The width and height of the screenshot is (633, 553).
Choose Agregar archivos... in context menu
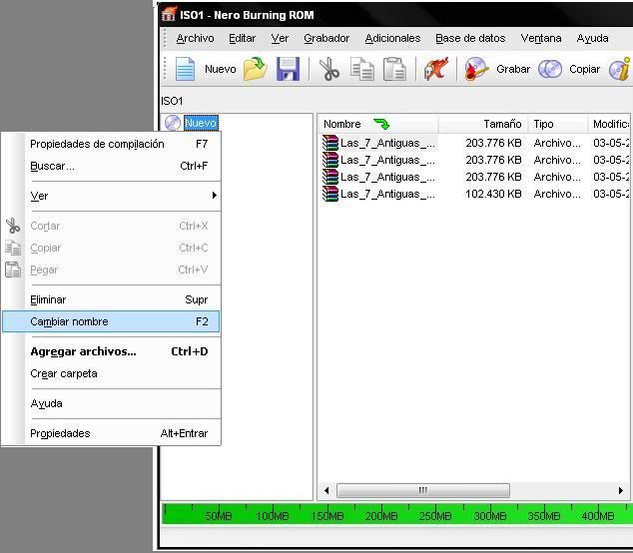pyautogui.click(x=111, y=351)
